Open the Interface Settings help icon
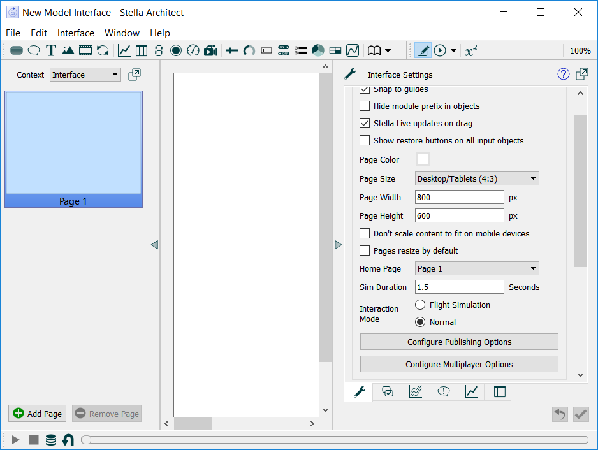Viewport: 598px width, 450px height. click(x=564, y=74)
